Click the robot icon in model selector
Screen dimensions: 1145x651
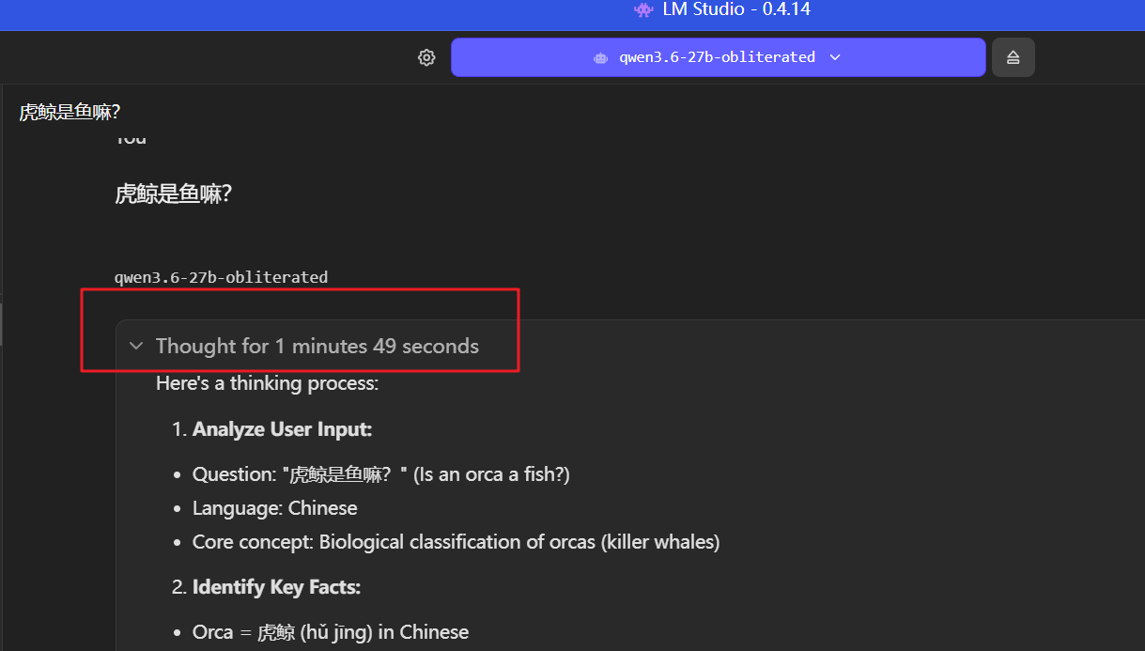(600, 57)
